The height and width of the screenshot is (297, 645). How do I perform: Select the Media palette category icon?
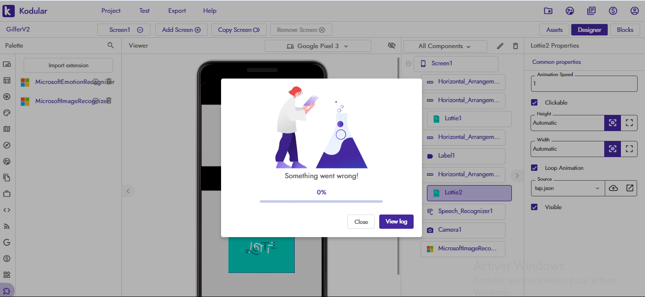coord(7,97)
